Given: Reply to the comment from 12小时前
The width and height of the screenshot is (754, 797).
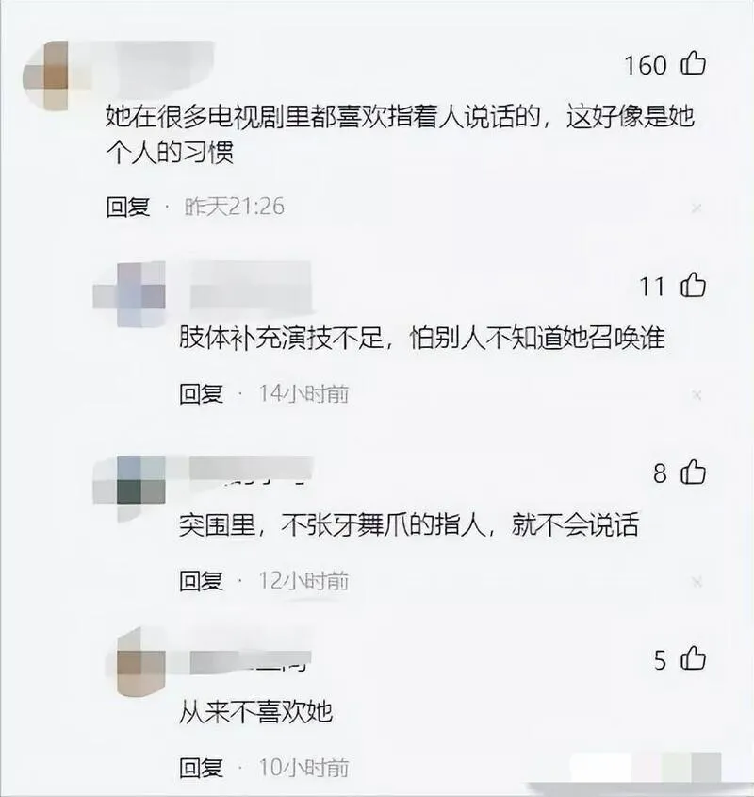Looking at the screenshot, I should pyautogui.click(x=201, y=581).
